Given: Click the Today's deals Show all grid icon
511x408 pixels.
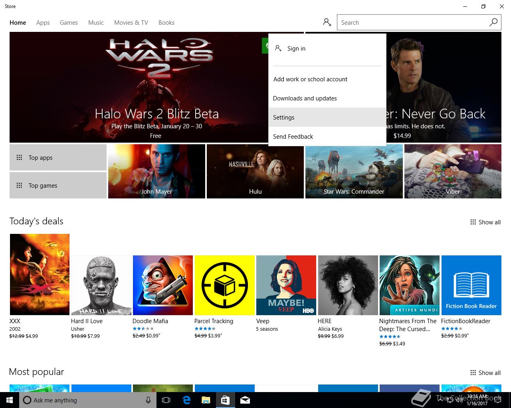Looking at the screenshot, I should coord(473,222).
